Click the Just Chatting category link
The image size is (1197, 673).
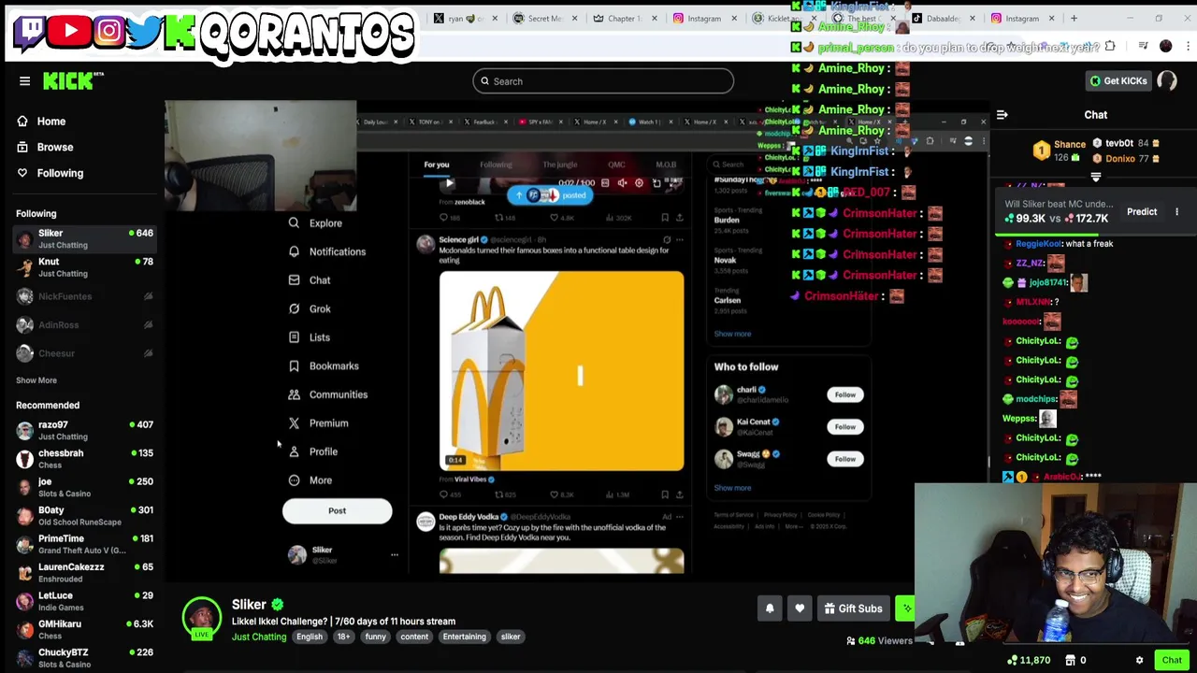coord(259,637)
